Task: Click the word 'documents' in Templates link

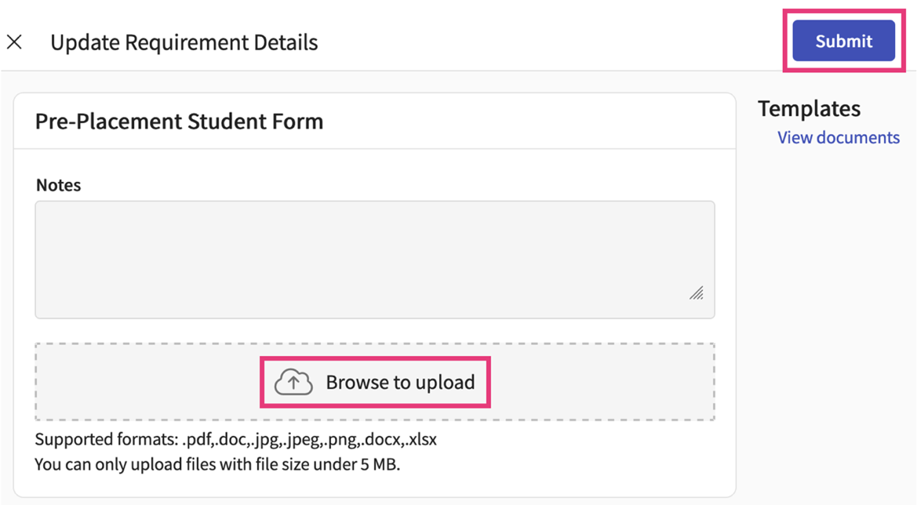Action: 857,137
